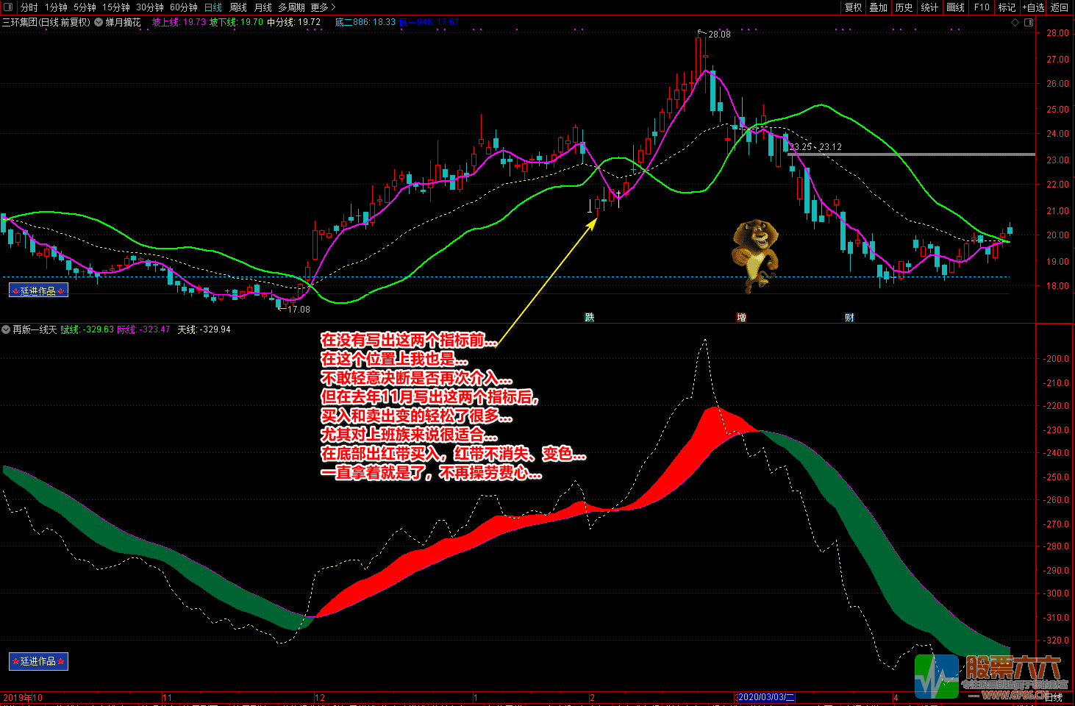Click the gray 23.25 horizontal price line
The width and height of the screenshot is (1075, 706).
click(912, 154)
